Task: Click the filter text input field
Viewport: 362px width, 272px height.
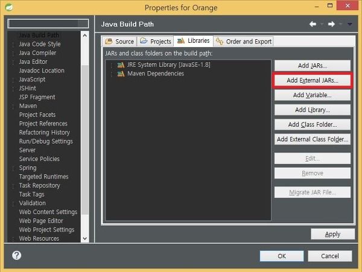Action: pyautogui.click(x=48, y=24)
